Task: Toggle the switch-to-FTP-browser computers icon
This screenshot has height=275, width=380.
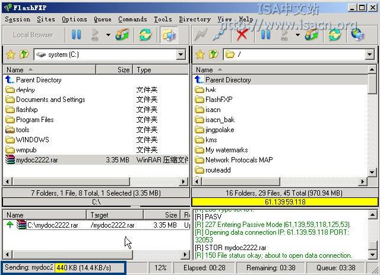Action: point(169,35)
